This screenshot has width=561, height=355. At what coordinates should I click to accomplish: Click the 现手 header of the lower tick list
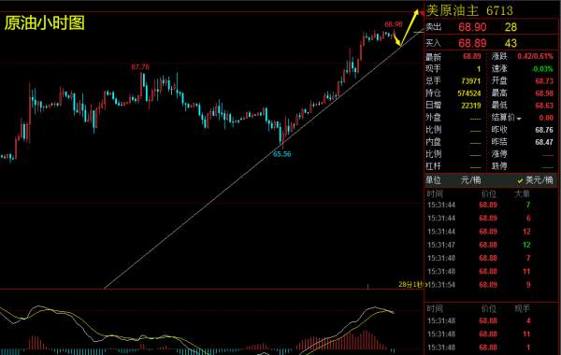pyautogui.click(x=522, y=308)
